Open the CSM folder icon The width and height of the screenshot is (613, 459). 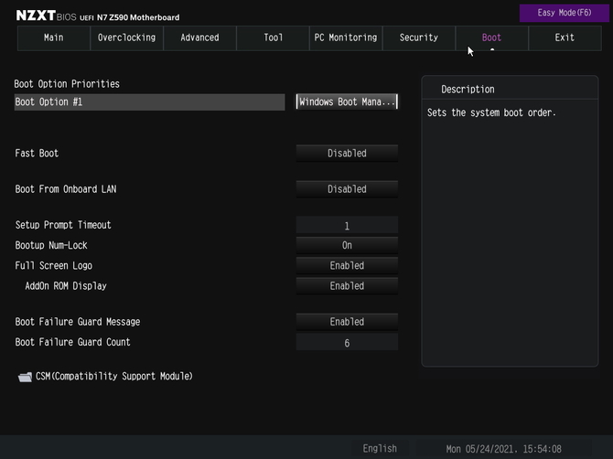click(x=25, y=377)
